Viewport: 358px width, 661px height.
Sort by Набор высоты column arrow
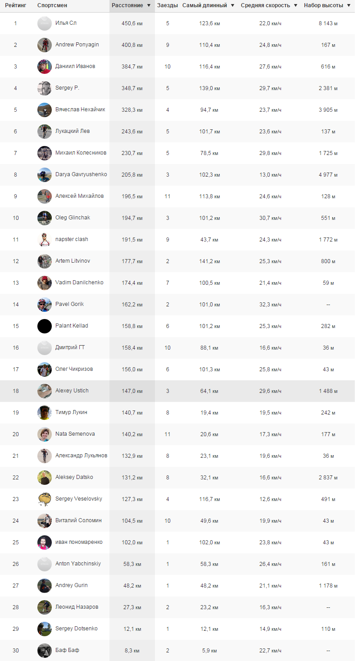click(349, 6)
